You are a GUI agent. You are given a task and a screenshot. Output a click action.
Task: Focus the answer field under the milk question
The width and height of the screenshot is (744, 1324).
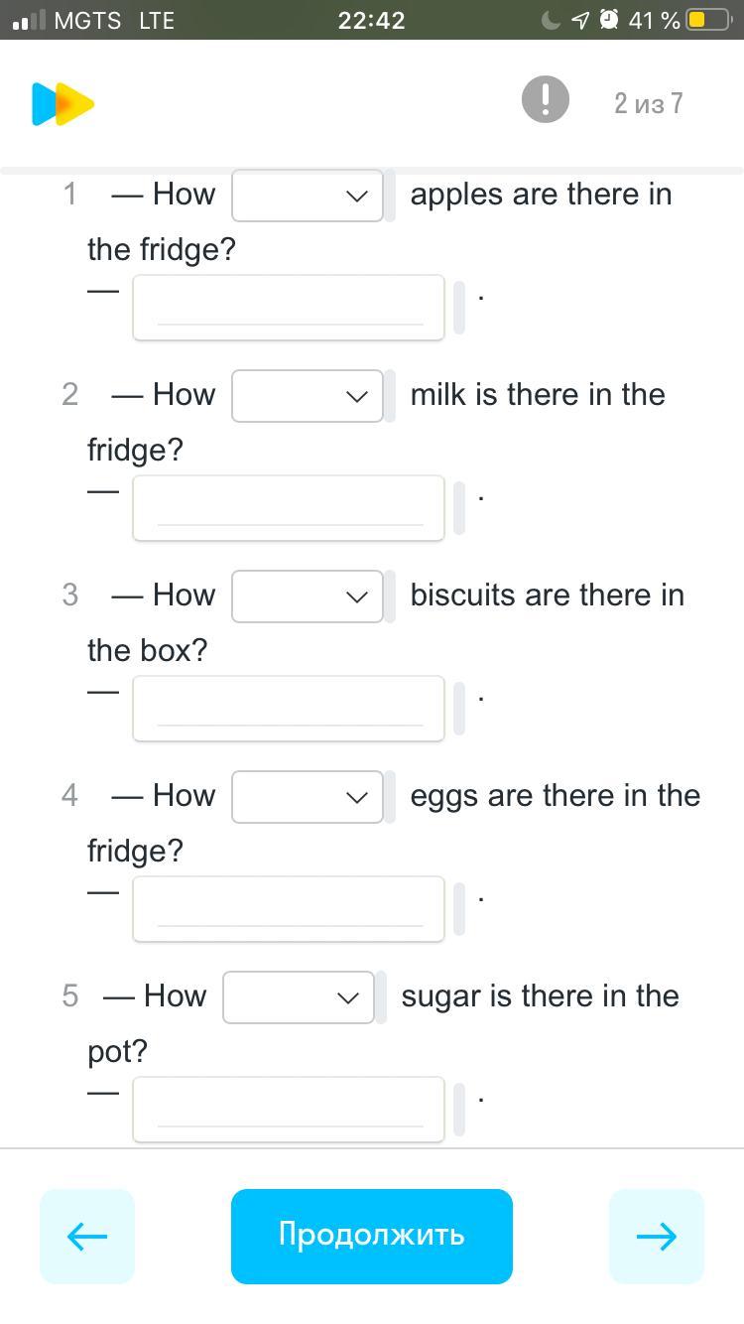[289, 508]
